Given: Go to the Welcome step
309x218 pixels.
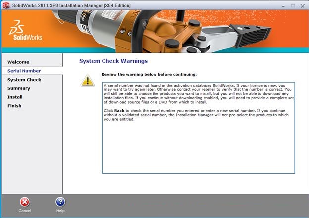Looking at the screenshot, I should click(x=18, y=62).
